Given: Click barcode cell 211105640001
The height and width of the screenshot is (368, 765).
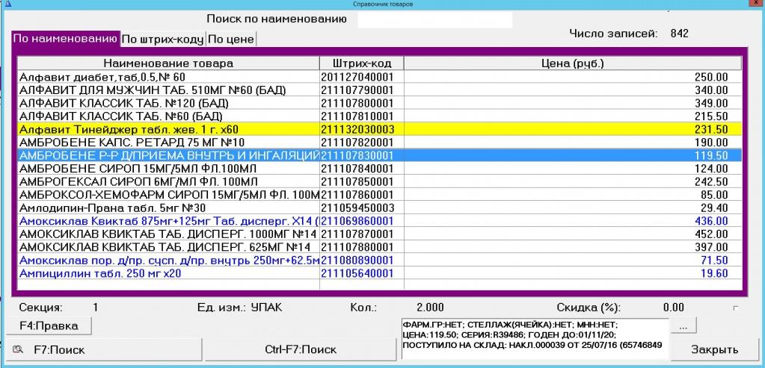Looking at the screenshot, I should click(361, 273).
